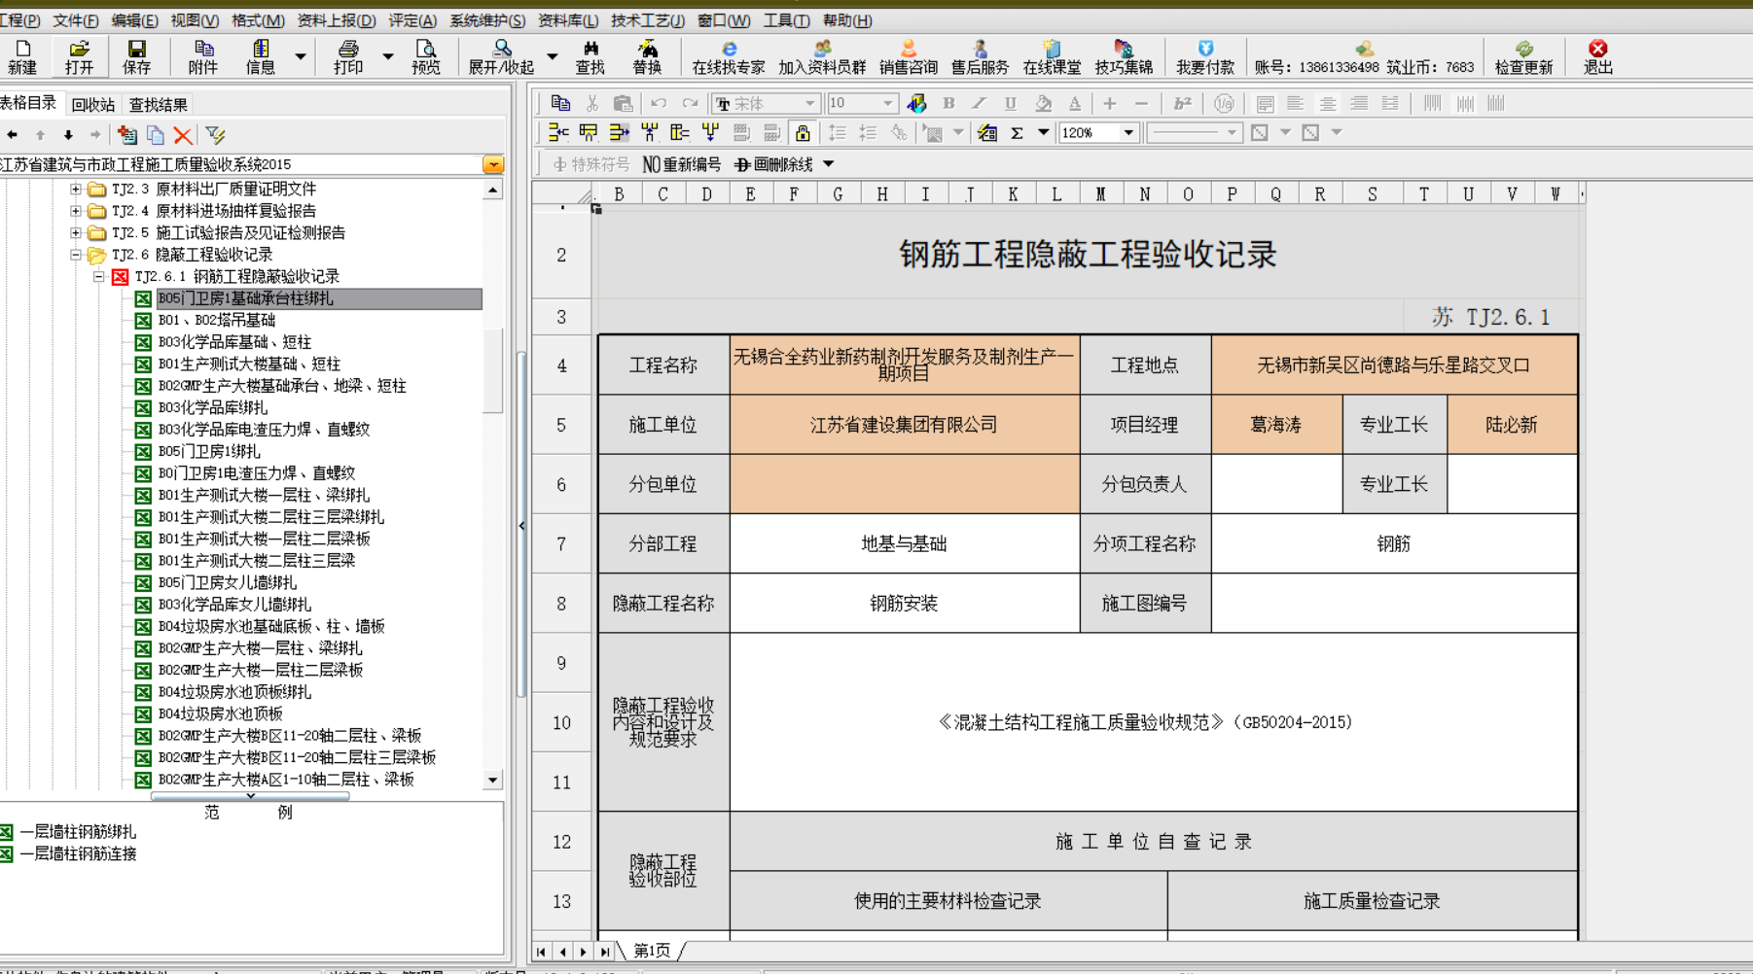This screenshot has width=1753, height=974.
Task: Open the 编辑(E) menu
Action: pyautogui.click(x=134, y=20)
